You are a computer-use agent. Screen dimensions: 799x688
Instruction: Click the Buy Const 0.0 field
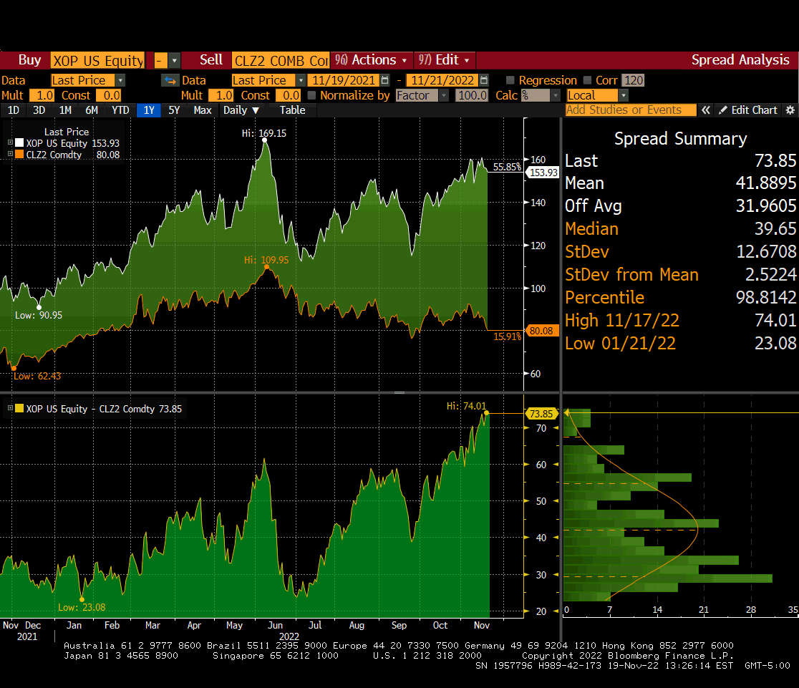[x=109, y=95]
